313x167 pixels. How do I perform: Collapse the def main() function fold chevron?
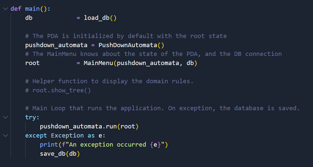6,9
